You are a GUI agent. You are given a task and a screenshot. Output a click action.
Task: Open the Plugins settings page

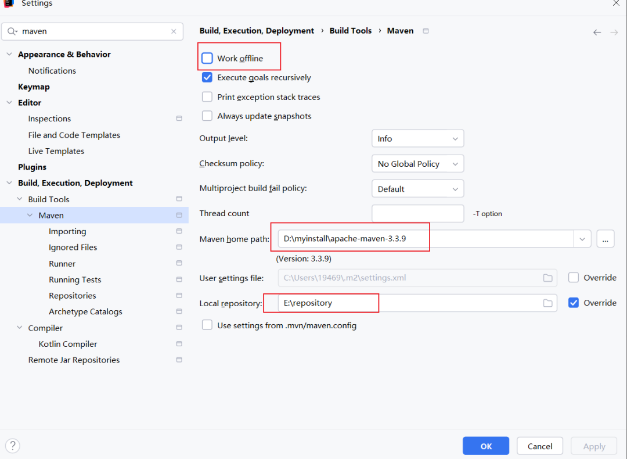(32, 167)
